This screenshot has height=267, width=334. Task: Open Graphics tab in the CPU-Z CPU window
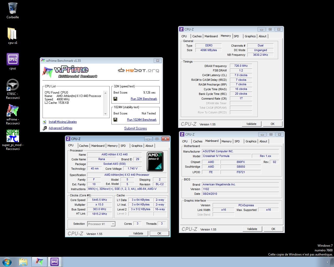tap(137, 146)
